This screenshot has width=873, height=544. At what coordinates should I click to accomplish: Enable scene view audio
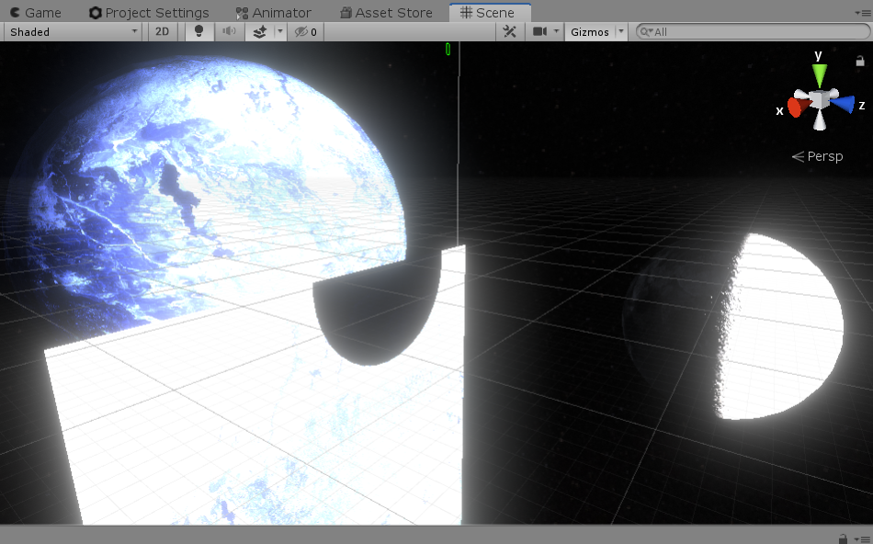tap(227, 31)
